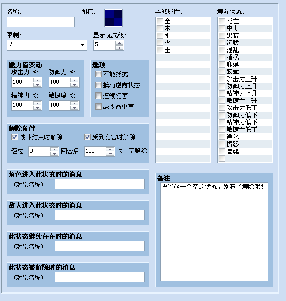Image resolution: width=286 pixels, height=301 pixels.
Task: Check the 抵消逆向状态 option
Action: (98, 85)
